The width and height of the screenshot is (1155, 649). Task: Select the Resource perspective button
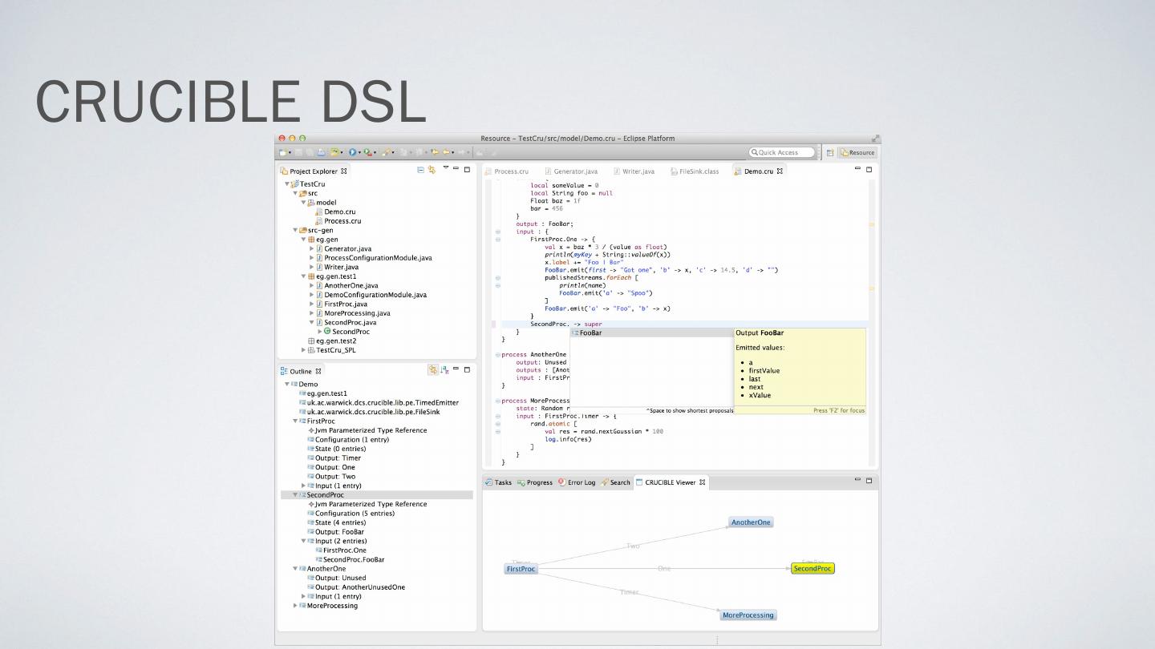click(857, 152)
